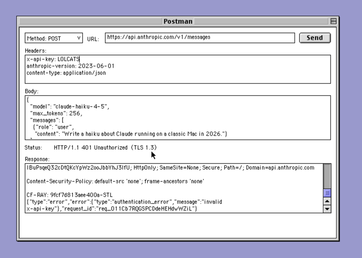Viewport: 362px width, 258px height.
Task: Click the Response scrollbar down arrow
Action: pos(327,209)
